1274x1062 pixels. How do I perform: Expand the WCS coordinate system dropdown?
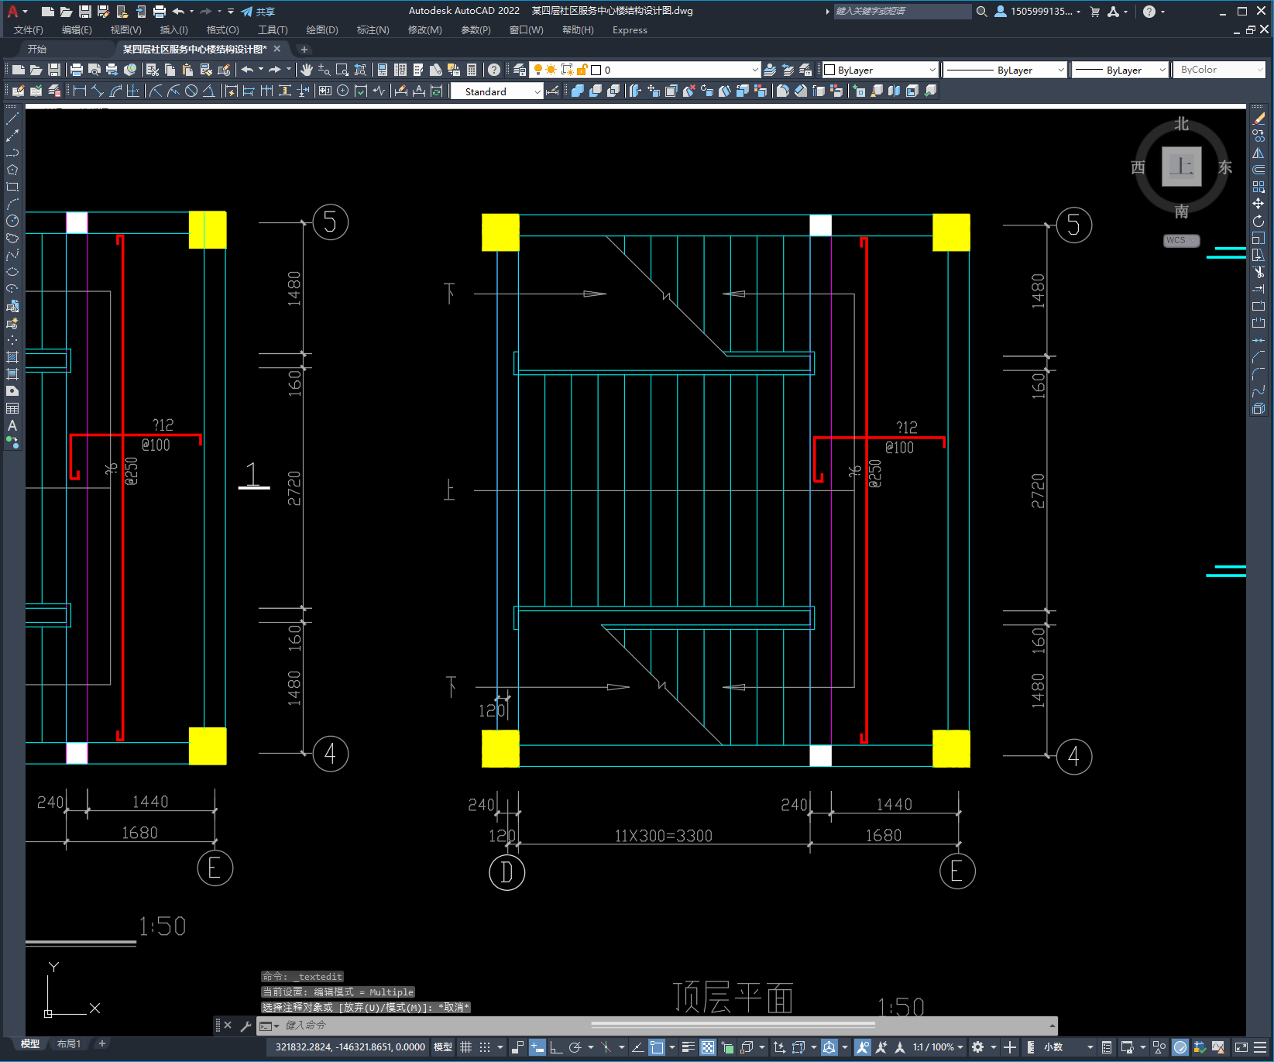[1181, 240]
